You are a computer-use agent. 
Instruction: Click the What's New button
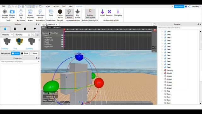179,6
